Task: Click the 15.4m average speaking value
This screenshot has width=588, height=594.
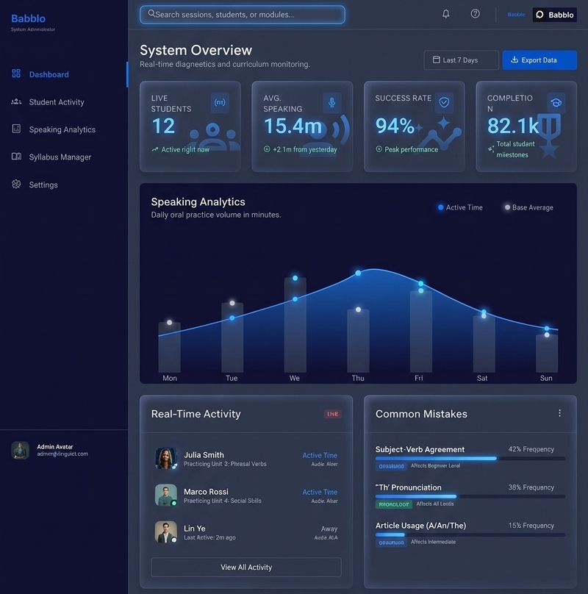Action: click(x=293, y=126)
